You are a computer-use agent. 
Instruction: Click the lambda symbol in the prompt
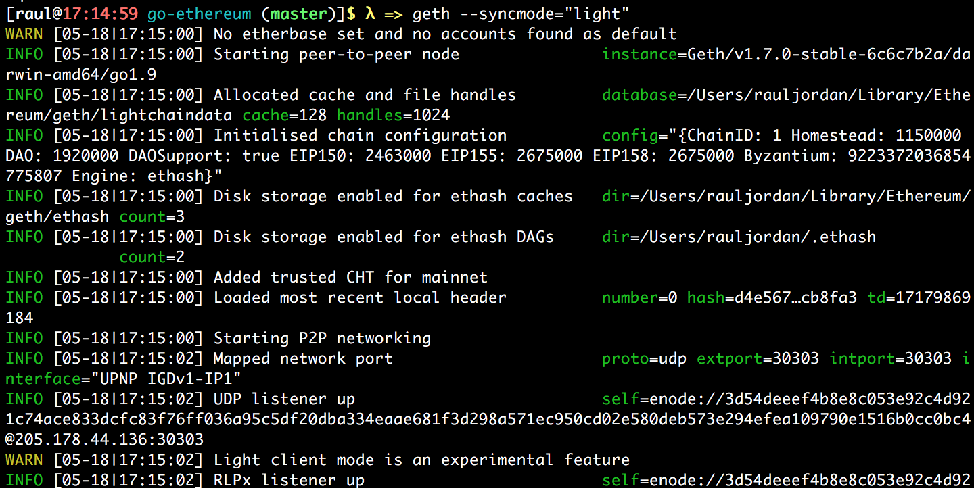369,13
